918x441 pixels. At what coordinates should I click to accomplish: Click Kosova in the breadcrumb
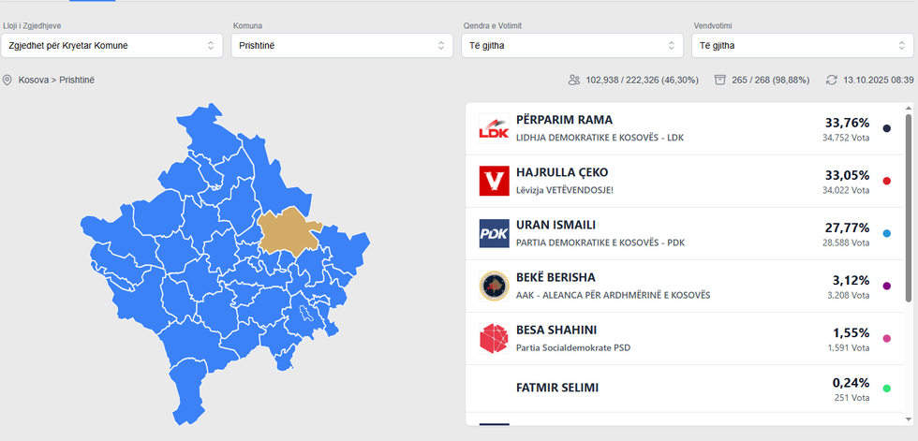pos(34,81)
